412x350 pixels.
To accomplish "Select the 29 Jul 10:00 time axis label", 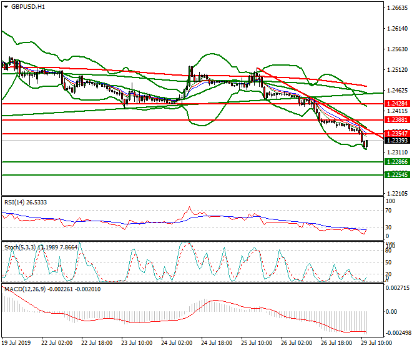I will tap(376, 343).
